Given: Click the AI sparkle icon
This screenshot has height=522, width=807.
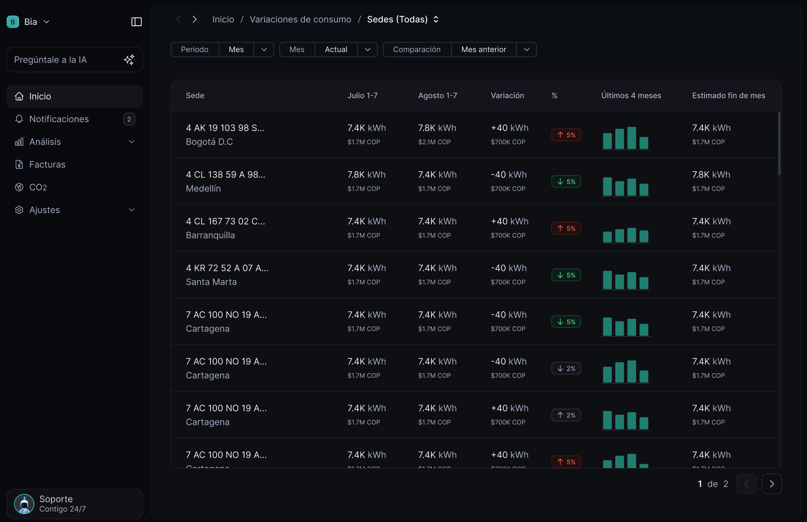Looking at the screenshot, I should tap(129, 60).
